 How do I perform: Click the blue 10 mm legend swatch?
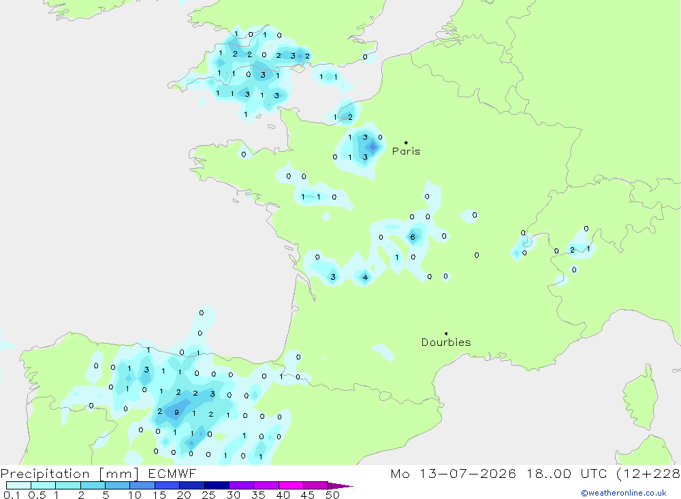pos(142,485)
